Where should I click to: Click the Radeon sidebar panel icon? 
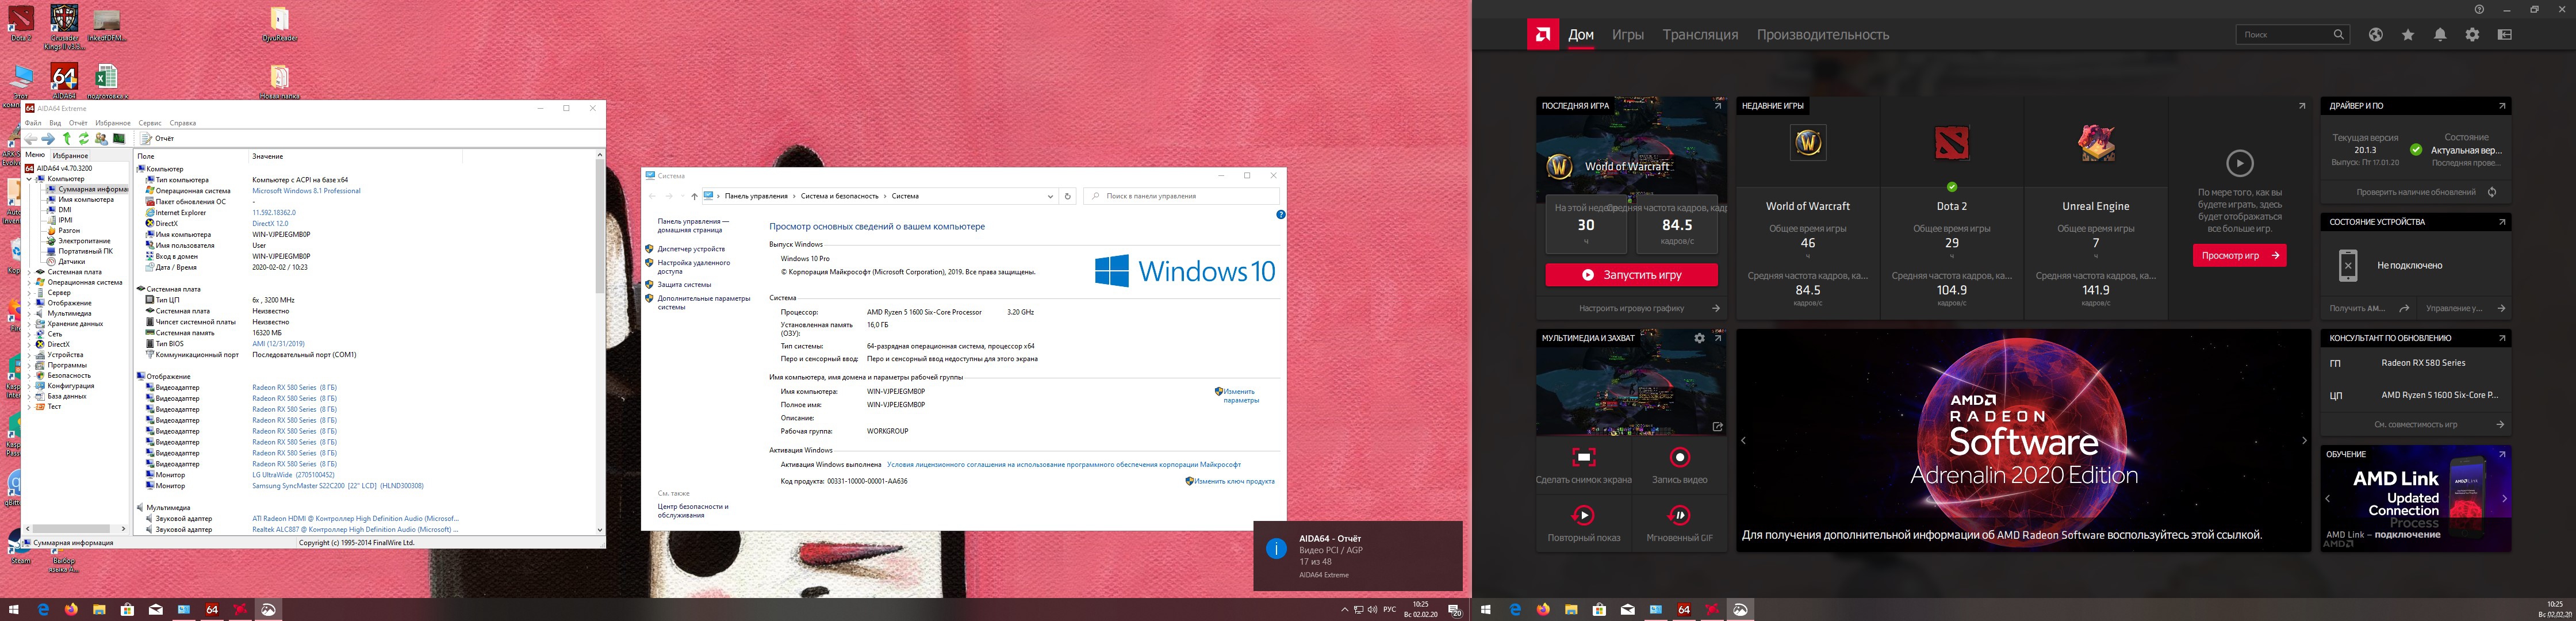pyautogui.click(x=2504, y=35)
